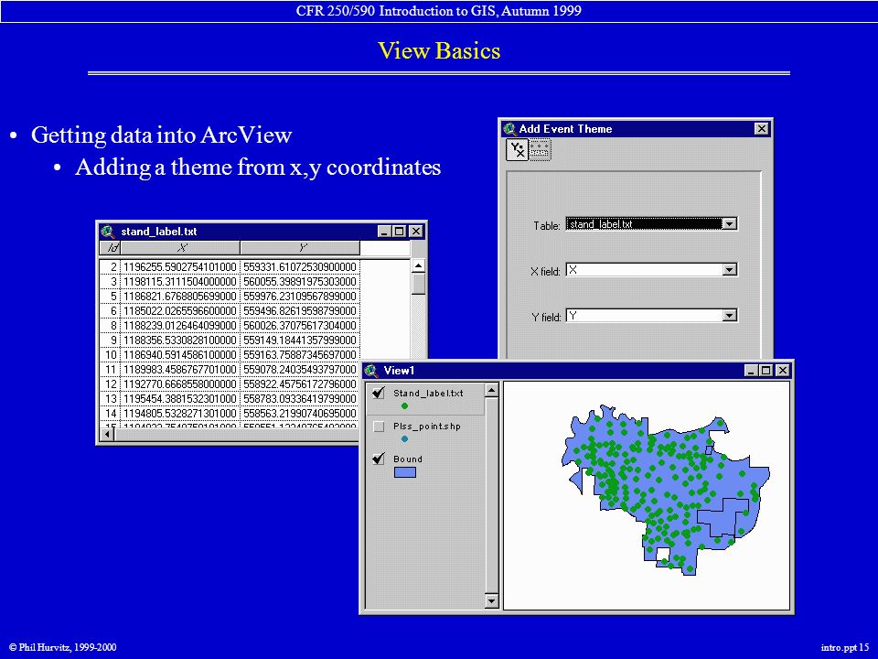Toggle Bound theme visibility checkbox
878x659 pixels.
(379, 459)
